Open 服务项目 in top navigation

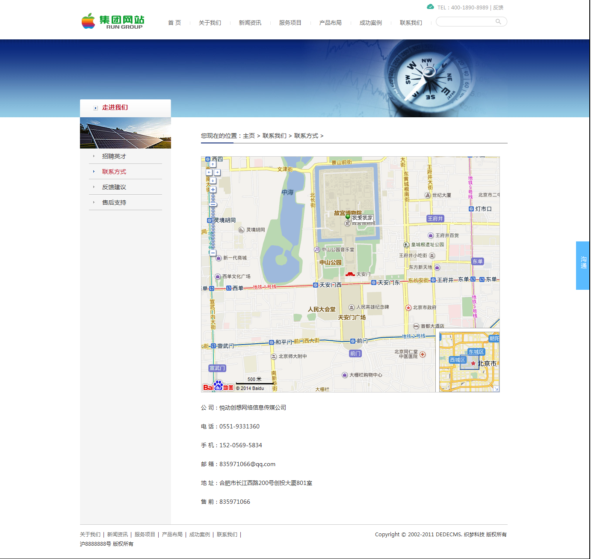point(290,23)
